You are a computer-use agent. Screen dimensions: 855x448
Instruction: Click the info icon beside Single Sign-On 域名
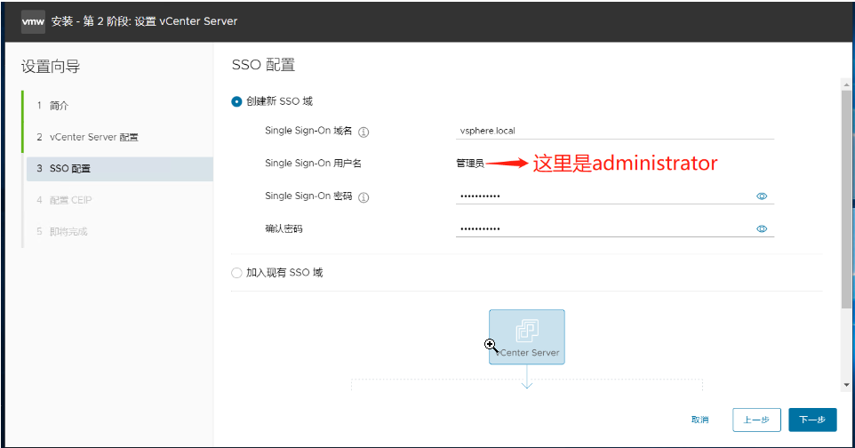click(364, 132)
